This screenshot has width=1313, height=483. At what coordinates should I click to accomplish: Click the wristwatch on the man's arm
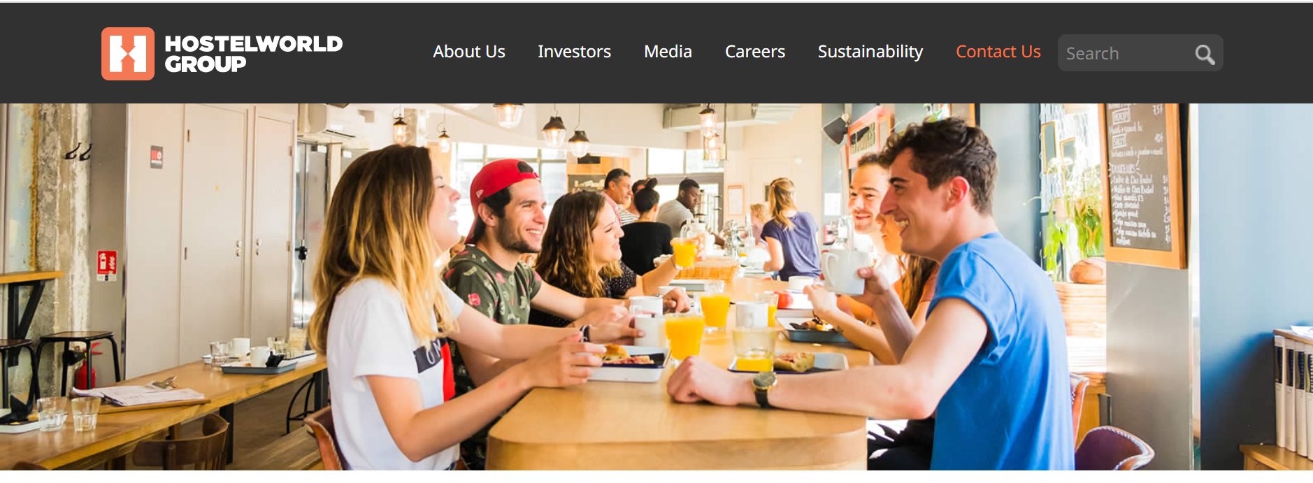[764, 388]
